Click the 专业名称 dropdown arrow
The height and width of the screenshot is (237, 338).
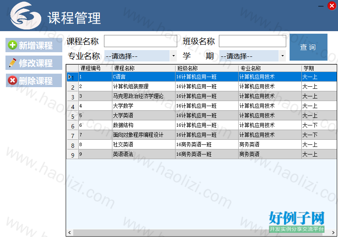(173, 56)
